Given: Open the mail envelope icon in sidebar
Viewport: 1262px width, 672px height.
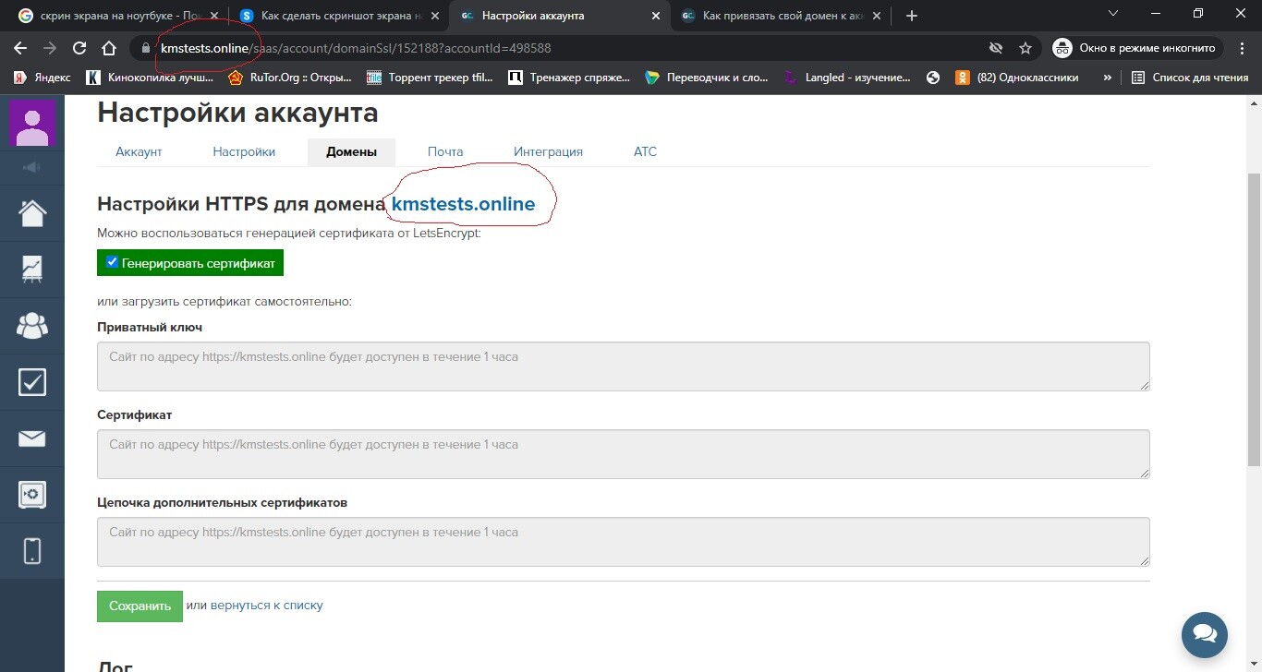Looking at the screenshot, I should pos(32,438).
